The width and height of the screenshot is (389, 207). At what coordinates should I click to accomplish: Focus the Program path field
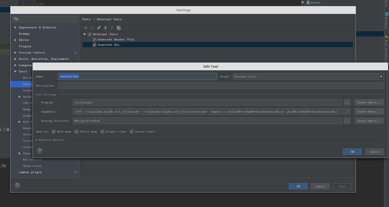tap(208, 102)
